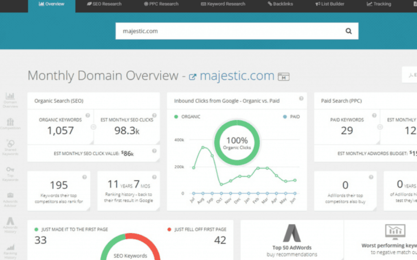Viewport: 417px width, 260px height.
Task: Click help icon on AdWords competitors card
Action: pos(371,177)
